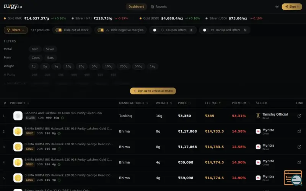Select the Coins form filter
The image size is (306, 191).
click(x=36, y=58)
